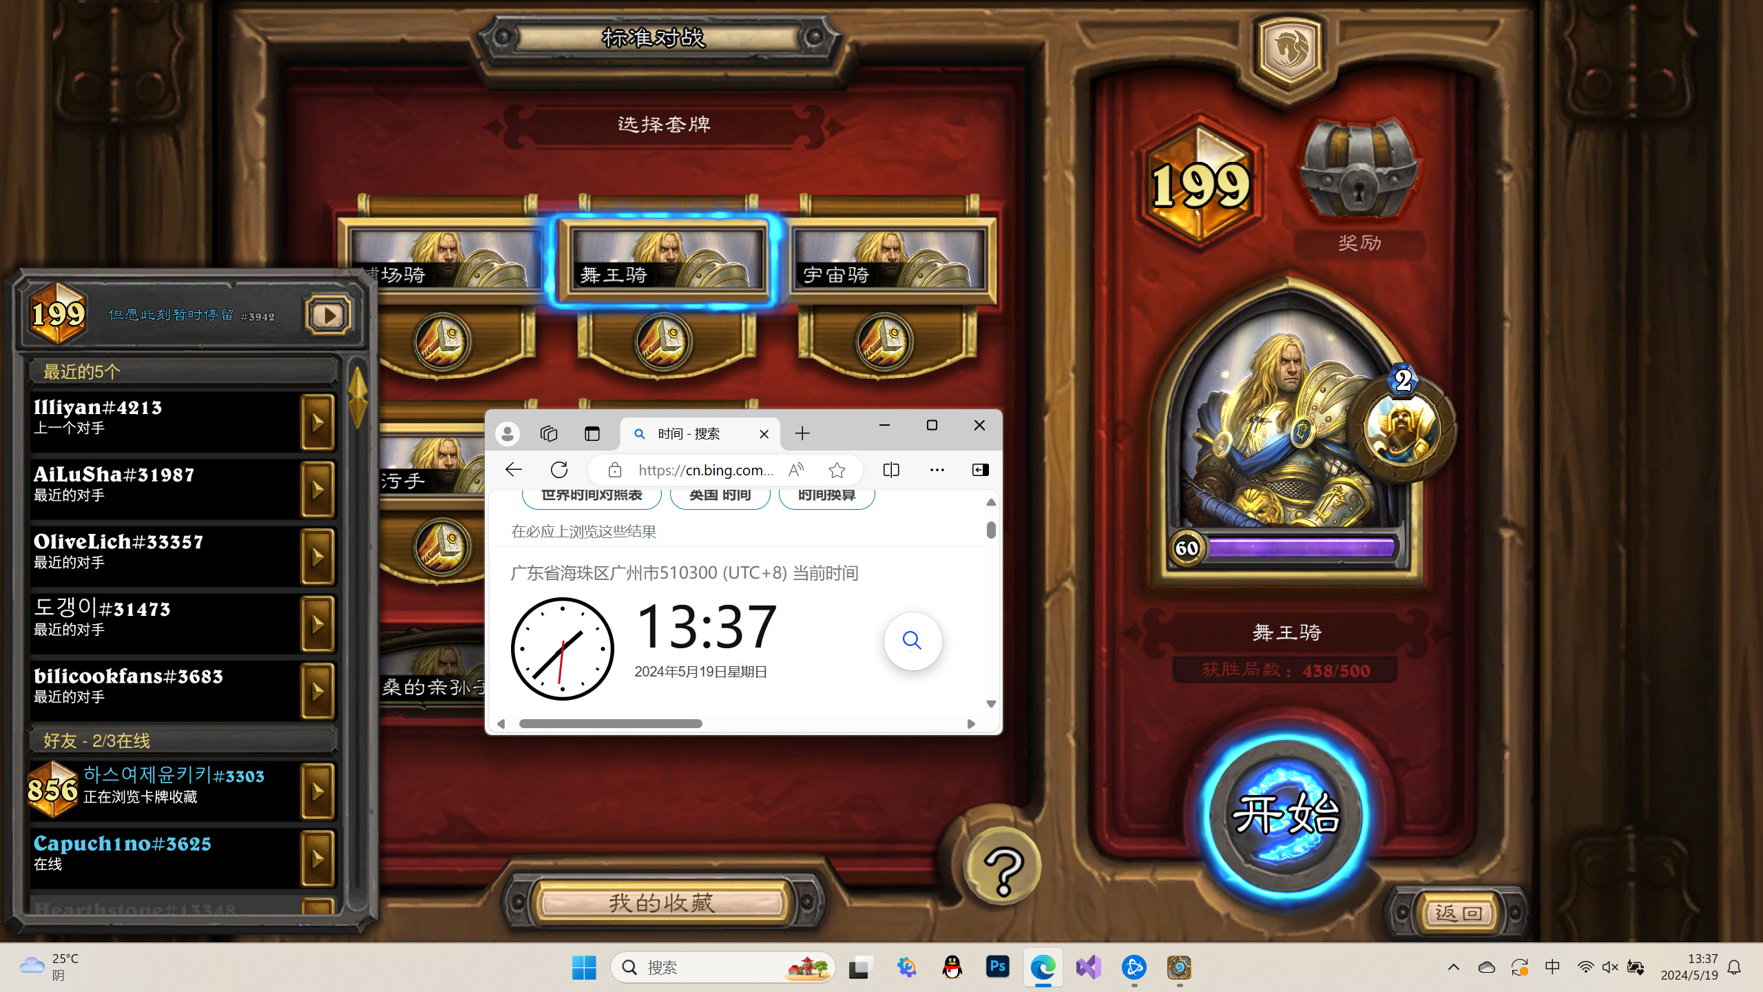This screenshot has width=1763, height=992.
Task: Click arrow button beside 하스여제윤키키#3303
Action: (x=317, y=791)
